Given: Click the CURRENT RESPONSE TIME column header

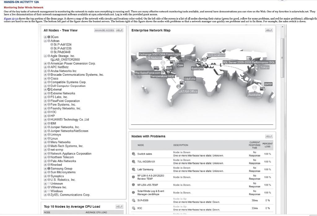Looking at the screenshot, I should [254, 145].
